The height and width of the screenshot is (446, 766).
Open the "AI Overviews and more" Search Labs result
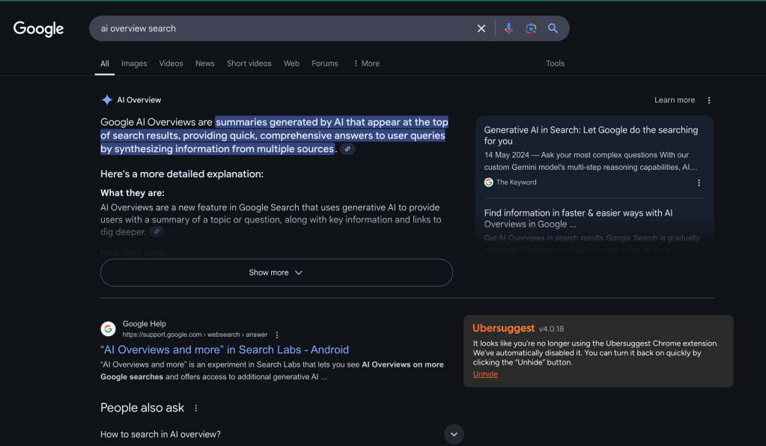225,349
